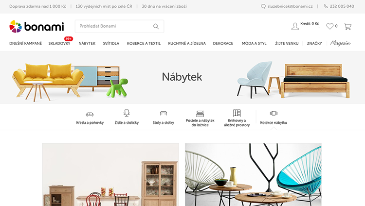Select the Křesla a pohovky sofa icon
The width and height of the screenshot is (365, 206).
coord(90,114)
